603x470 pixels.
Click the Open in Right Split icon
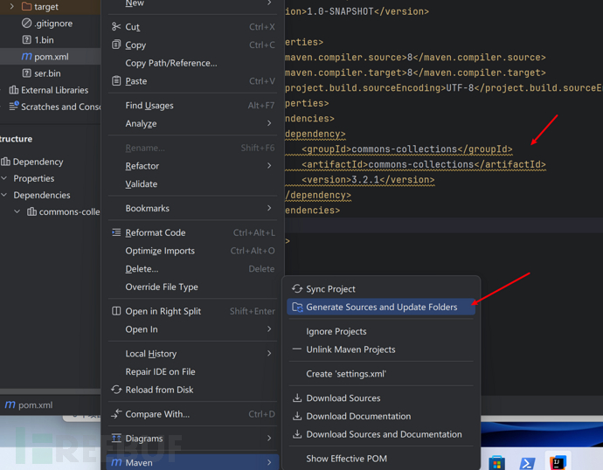click(x=116, y=312)
